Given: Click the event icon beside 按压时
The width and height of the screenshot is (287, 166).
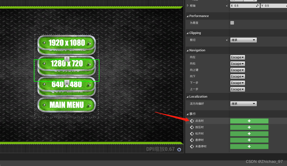Looking at the screenshot, I should click(x=192, y=127).
